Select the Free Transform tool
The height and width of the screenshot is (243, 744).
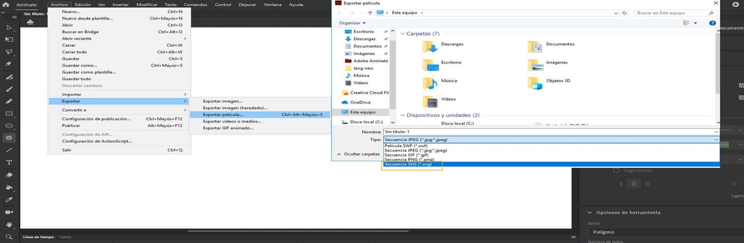(9, 40)
